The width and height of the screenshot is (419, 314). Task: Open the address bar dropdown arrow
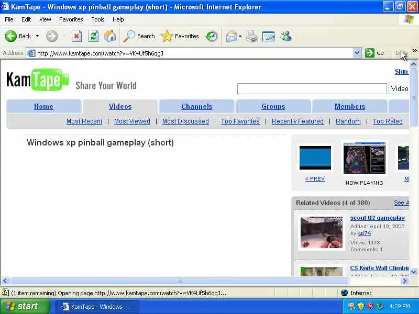357,53
